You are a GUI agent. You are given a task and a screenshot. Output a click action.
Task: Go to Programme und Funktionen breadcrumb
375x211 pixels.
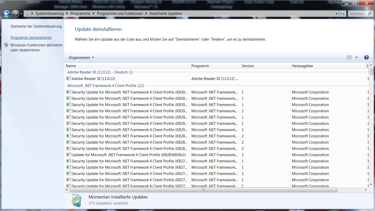(x=120, y=14)
